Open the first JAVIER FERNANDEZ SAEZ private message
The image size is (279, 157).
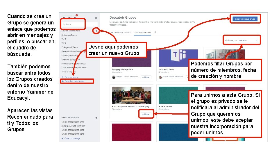point(73,122)
